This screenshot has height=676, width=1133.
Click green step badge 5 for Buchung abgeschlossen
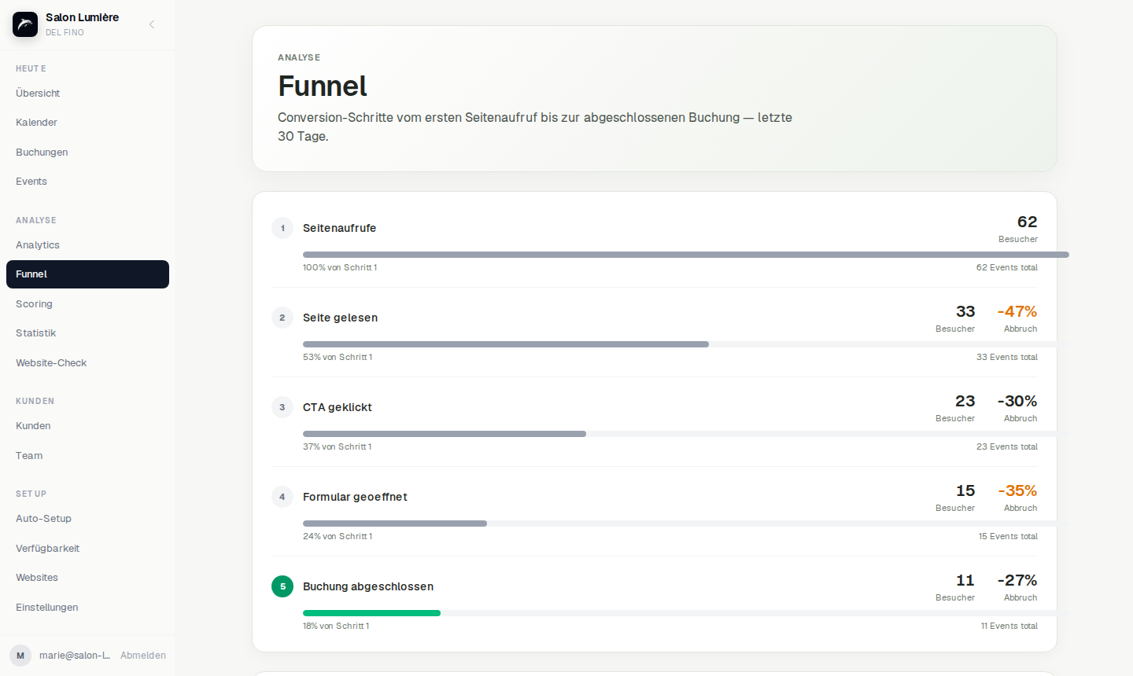coord(282,586)
